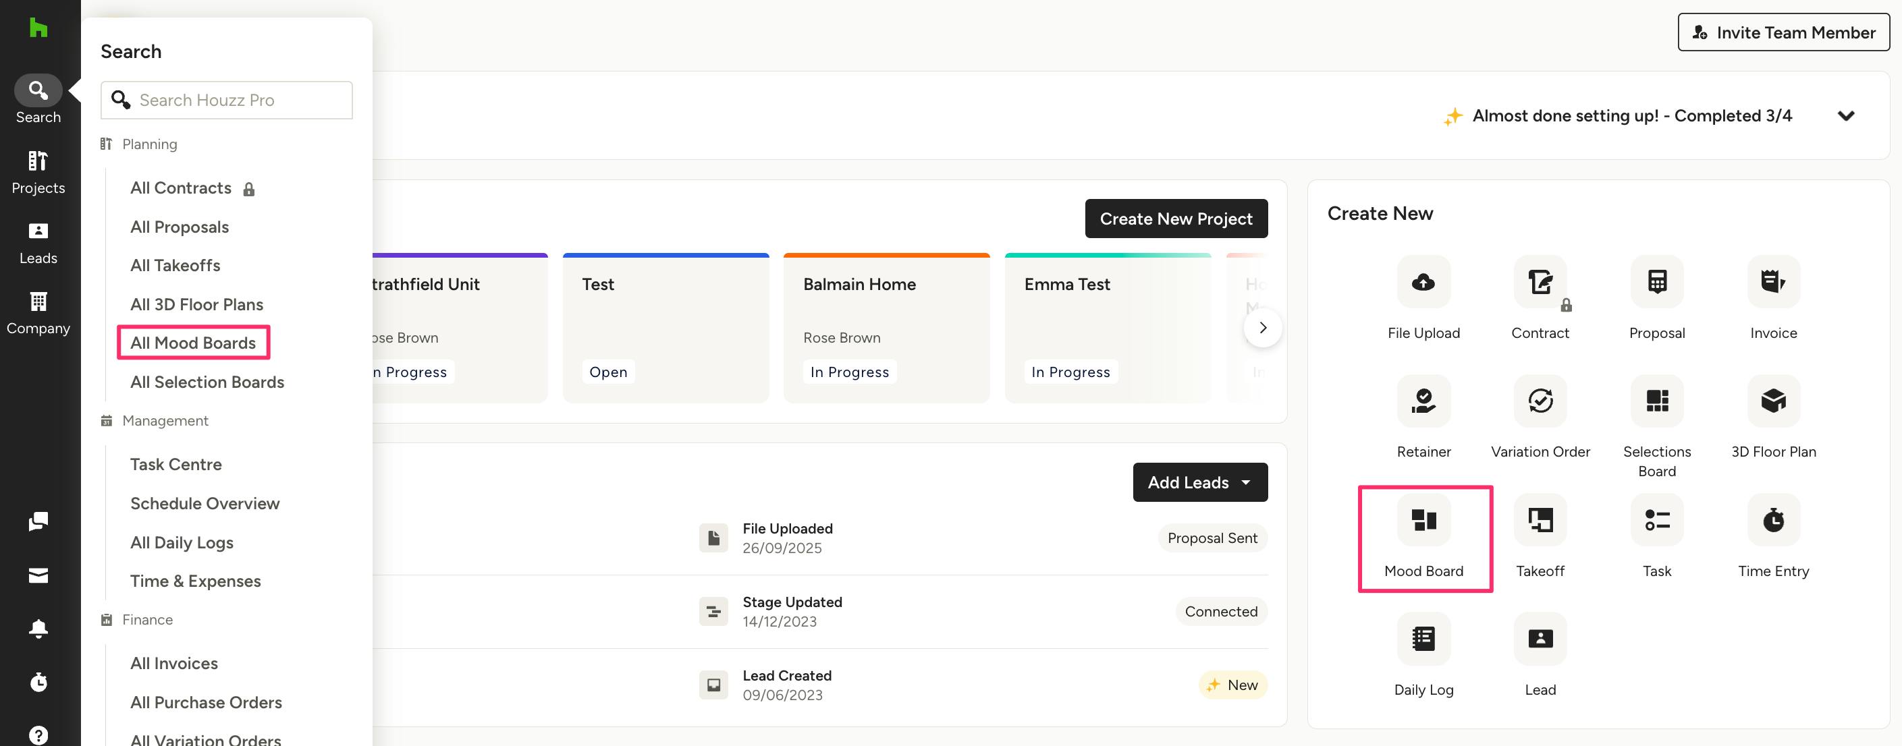This screenshot has width=1902, height=746.
Task: Open the Takeoff creation icon
Action: click(1540, 520)
